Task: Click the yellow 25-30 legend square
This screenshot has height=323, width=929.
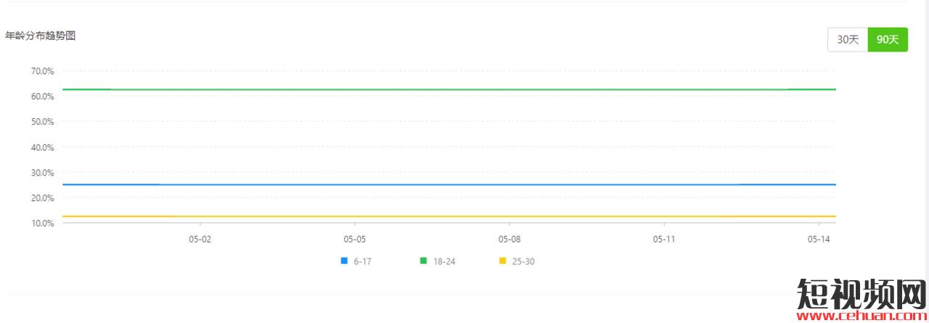Action: pyautogui.click(x=502, y=261)
